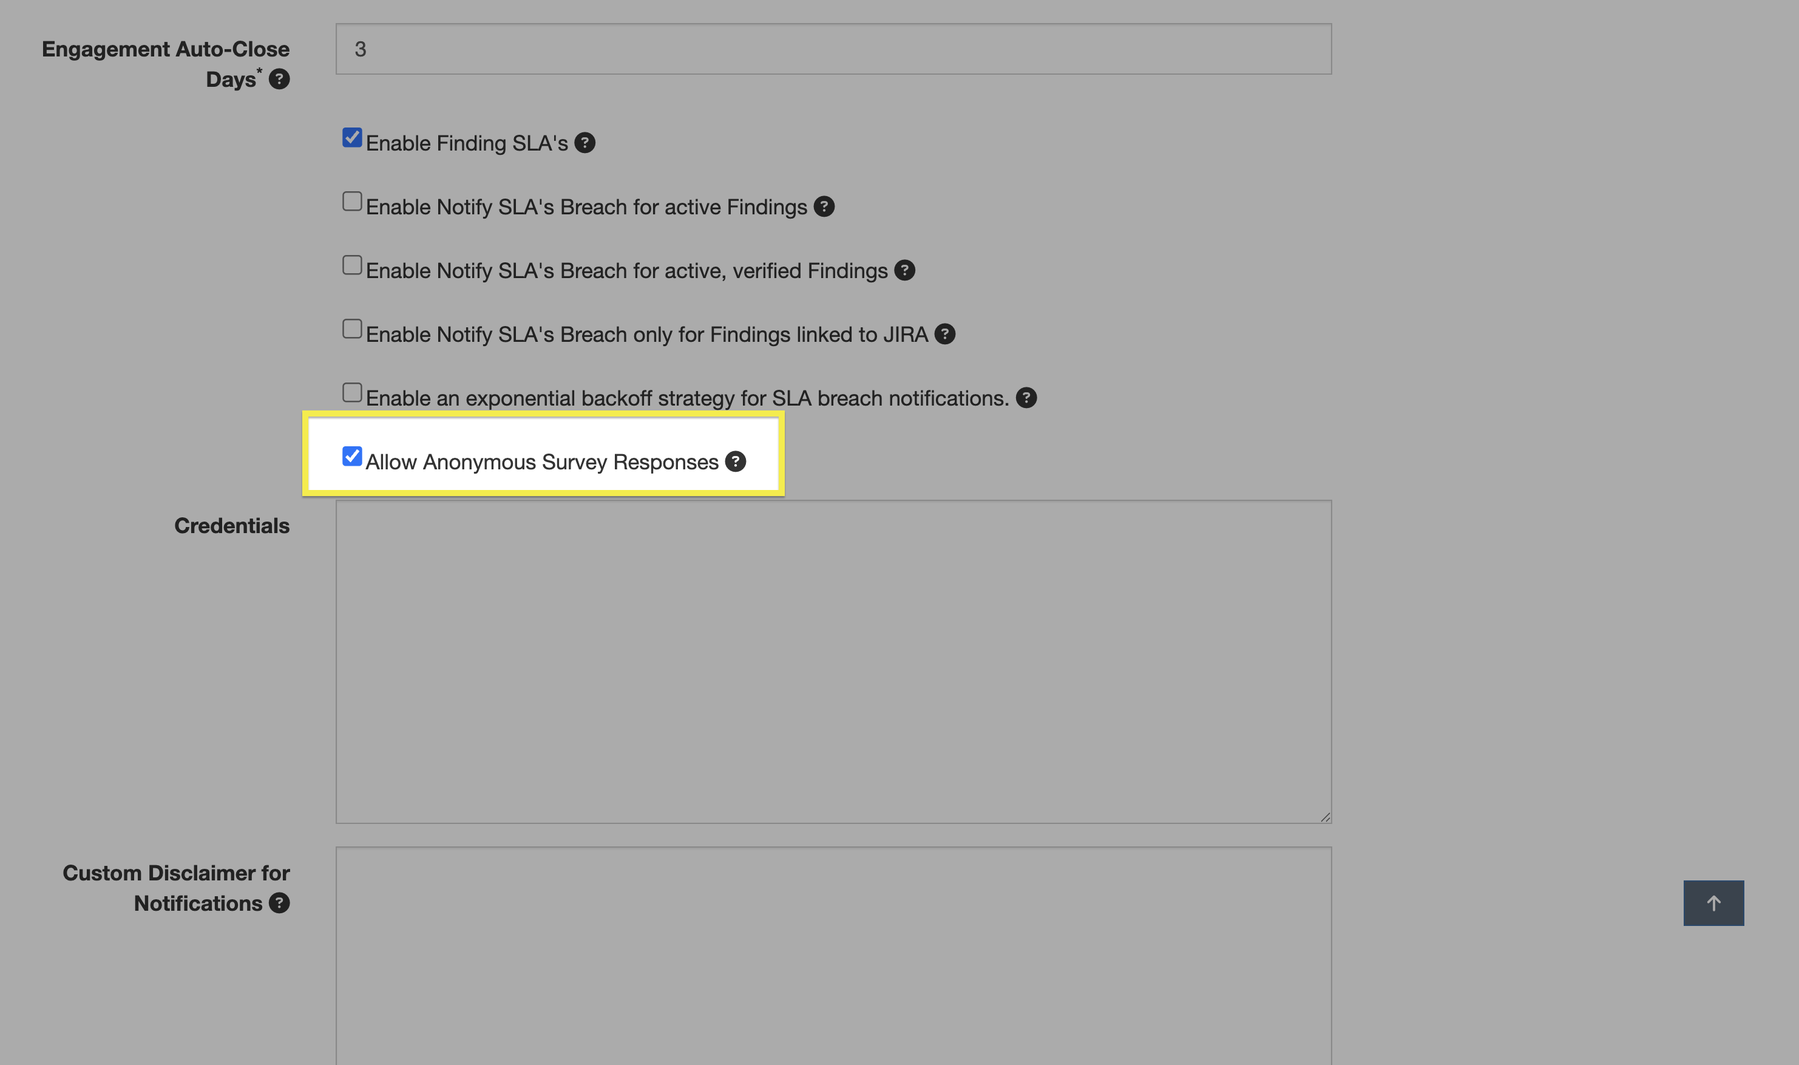Viewport: 1799px width, 1065px height.
Task: Focus the Engagement Auto-Close Days input field
Action: click(x=833, y=49)
